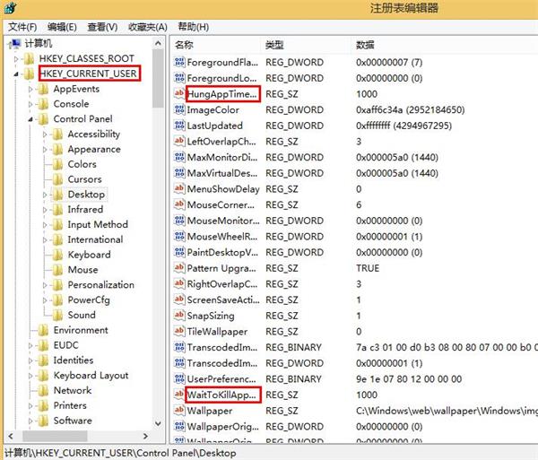Click the TranscodedImage binary value icon
The image size is (538, 460).
coord(179,347)
